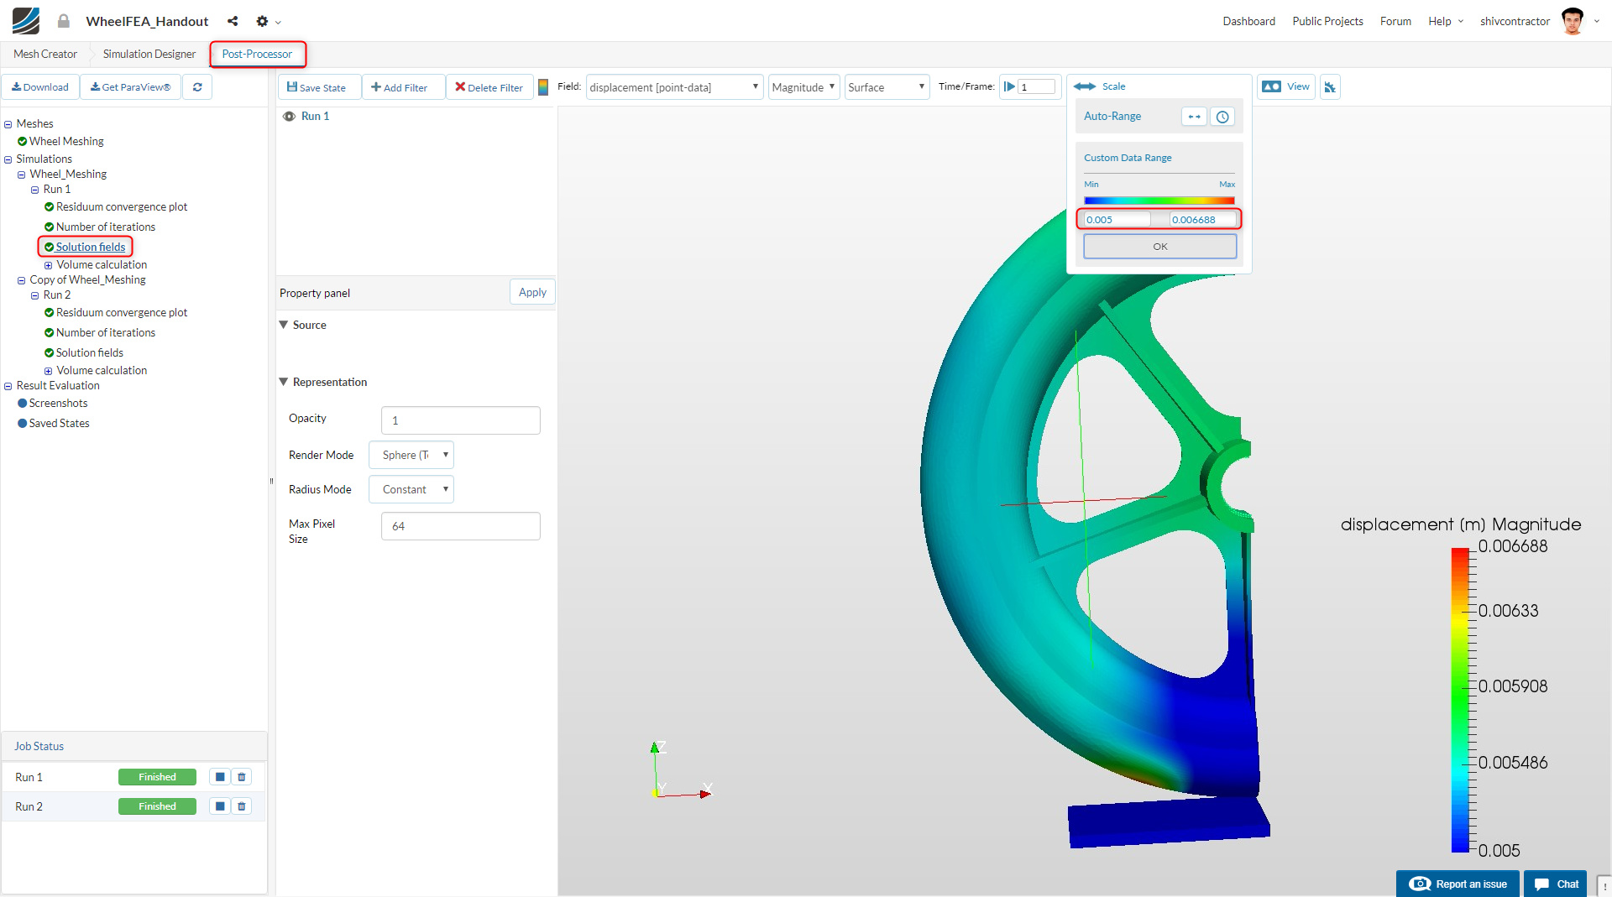Click the toolbar icon right of View
This screenshot has height=897, width=1612.
(1330, 87)
